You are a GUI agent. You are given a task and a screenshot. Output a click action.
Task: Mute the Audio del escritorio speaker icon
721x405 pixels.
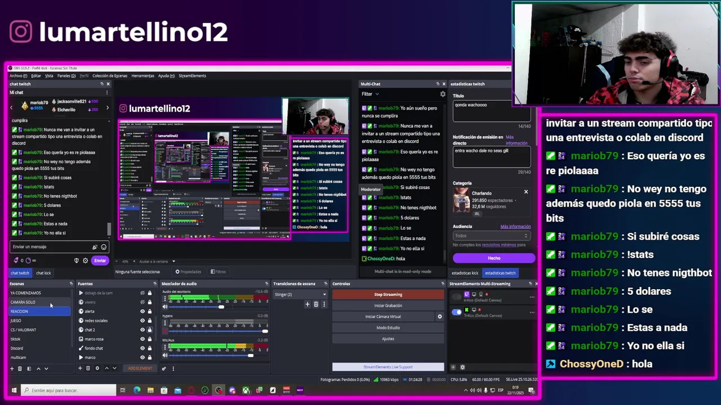(165, 307)
